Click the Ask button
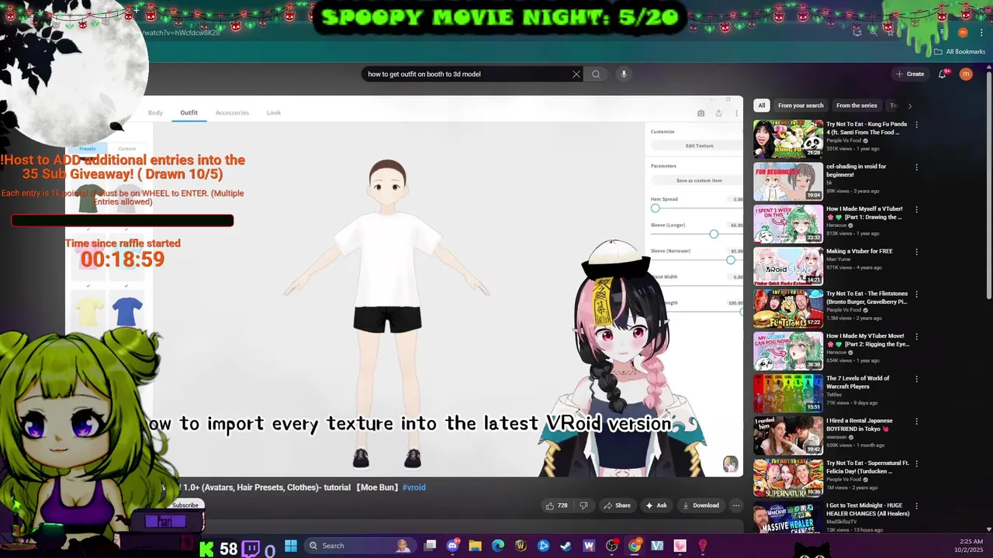Image resolution: width=993 pixels, height=558 pixels. point(656,505)
